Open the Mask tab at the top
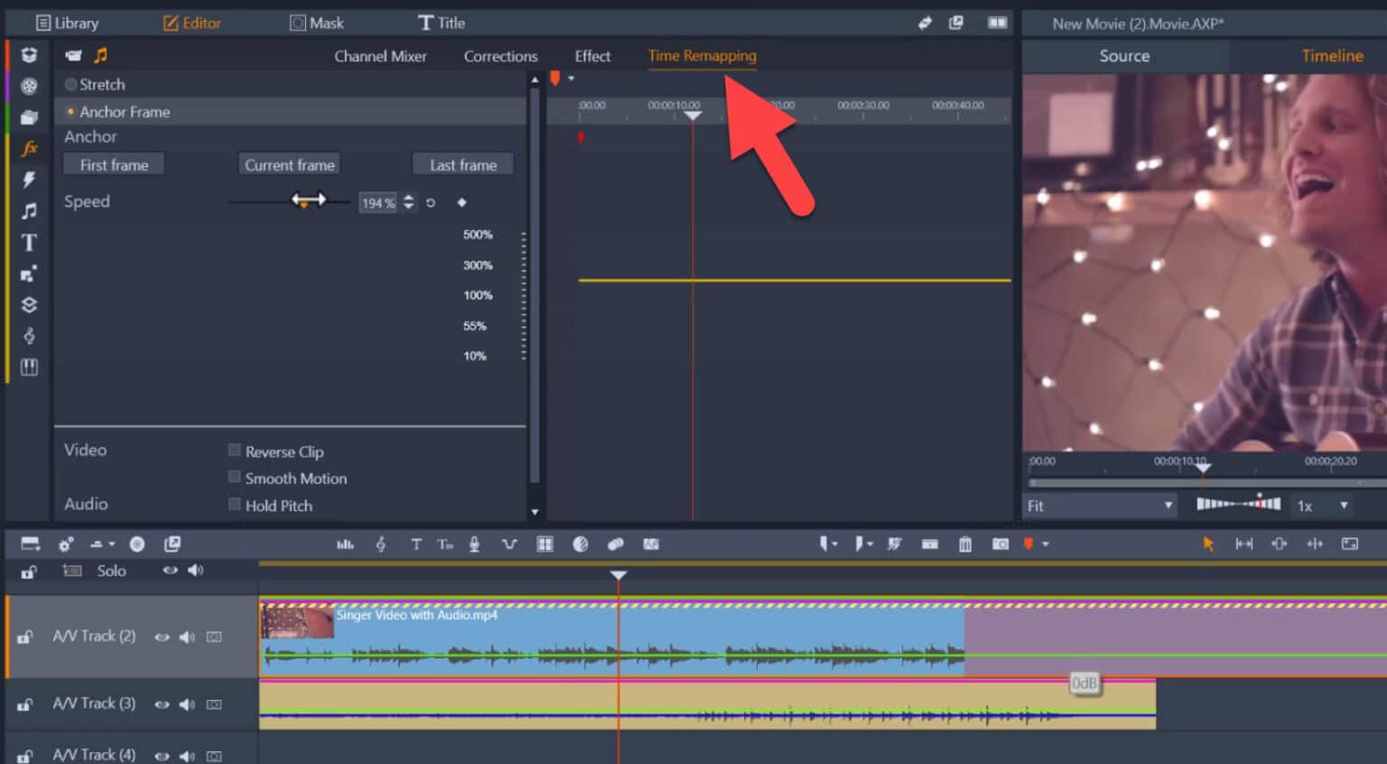The width and height of the screenshot is (1387, 764). [x=316, y=22]
